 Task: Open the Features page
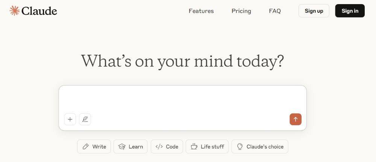pyautogui.click(x=201, y=11)
